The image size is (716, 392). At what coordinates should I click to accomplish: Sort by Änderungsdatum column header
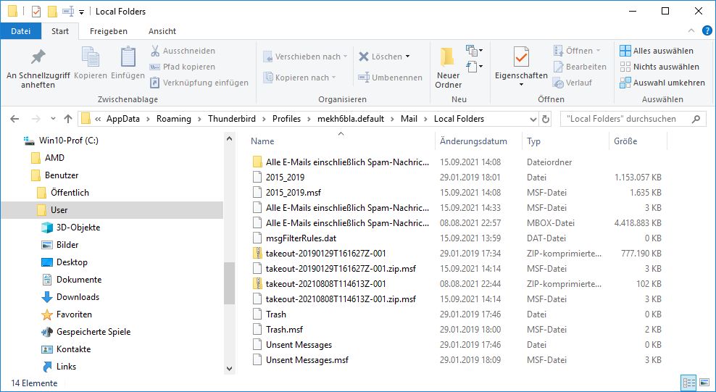(x=473, y=141)
